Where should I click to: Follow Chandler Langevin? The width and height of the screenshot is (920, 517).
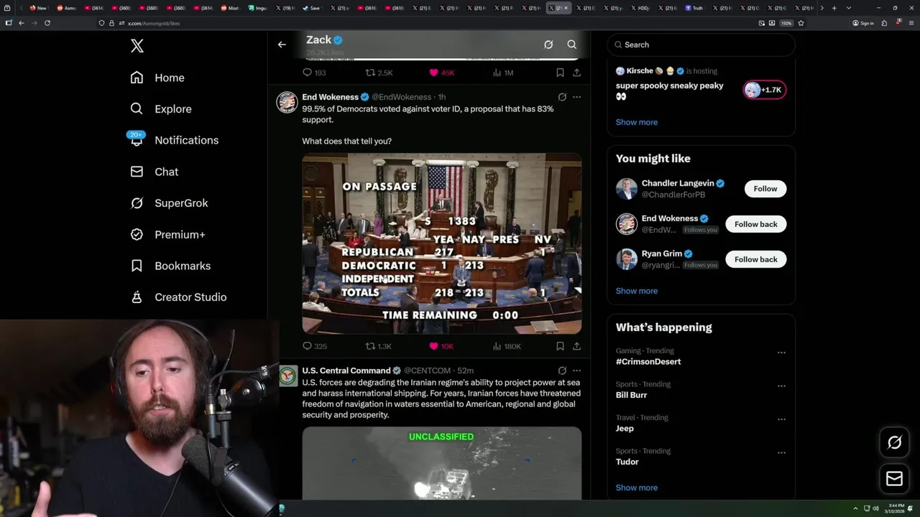pyautogui.click(x=765, y=189)
